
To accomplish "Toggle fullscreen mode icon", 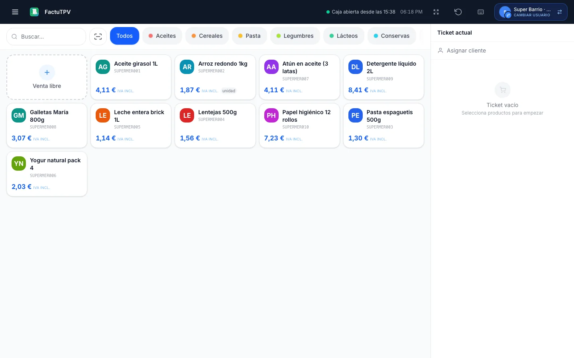I will coord(436,12).
